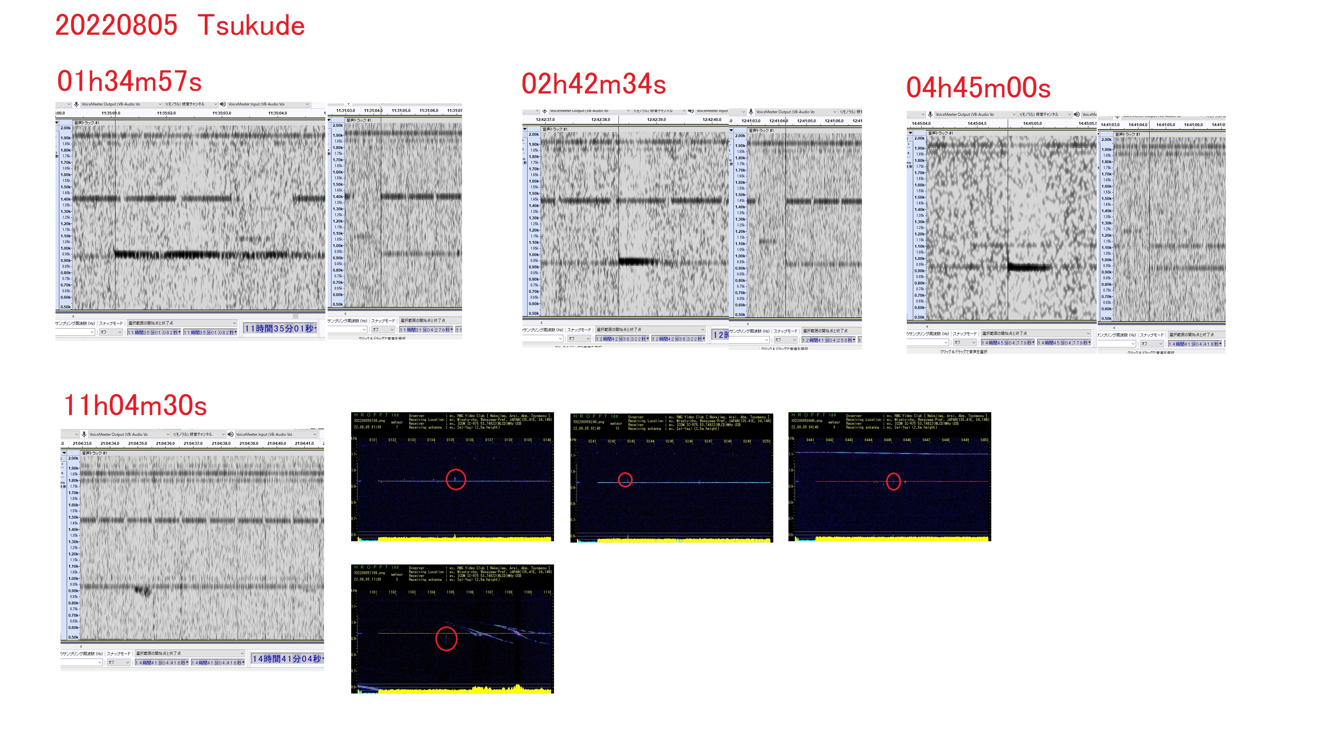The image size is (1326, 738).
Task: Click microphone icon in 11:35 timeline panel
Action: (76, 104)
